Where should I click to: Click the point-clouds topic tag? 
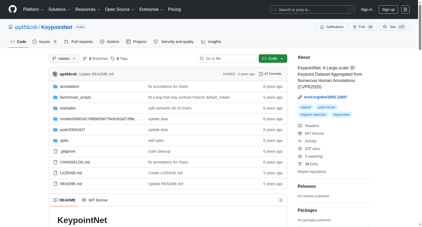click(327, 107)
